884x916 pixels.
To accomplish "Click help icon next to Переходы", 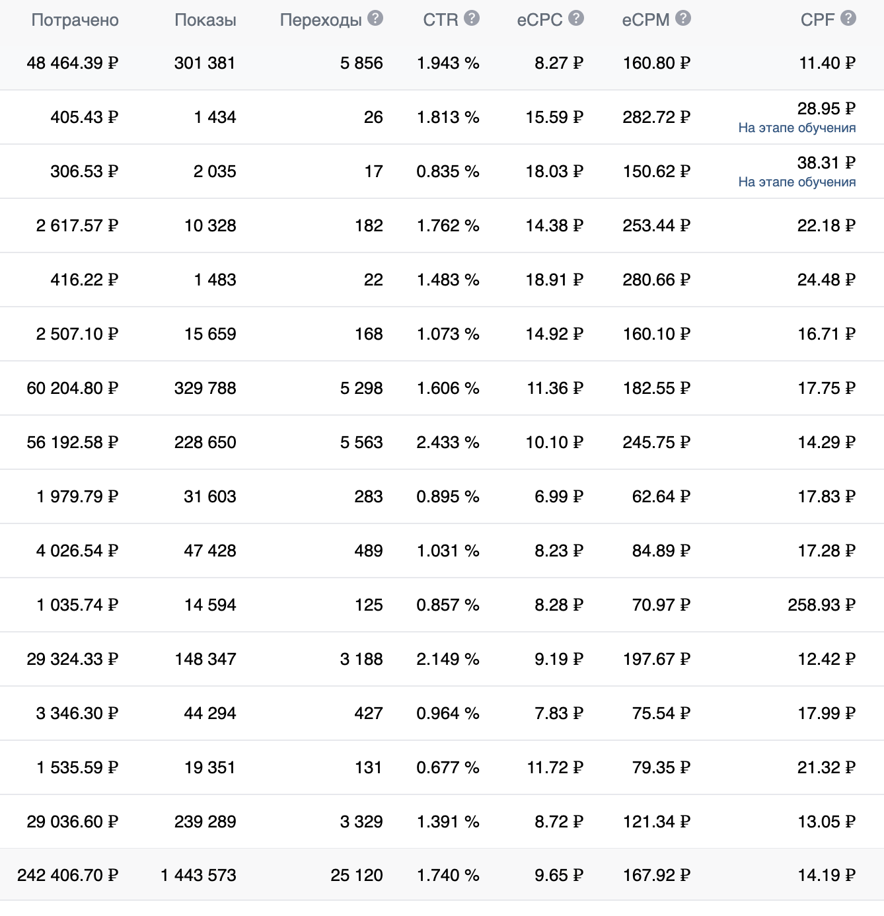I will [x=375, y=19].
